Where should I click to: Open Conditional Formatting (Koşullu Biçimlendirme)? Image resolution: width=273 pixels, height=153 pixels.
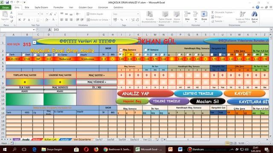[150, 17]
